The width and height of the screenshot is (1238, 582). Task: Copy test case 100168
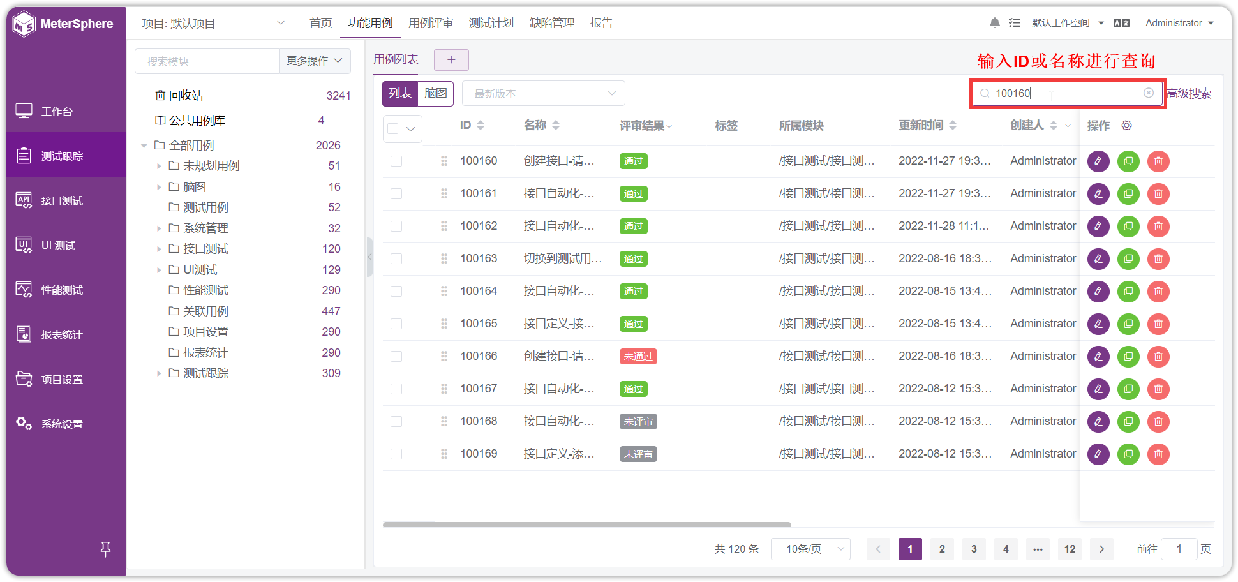point(1128,422)
